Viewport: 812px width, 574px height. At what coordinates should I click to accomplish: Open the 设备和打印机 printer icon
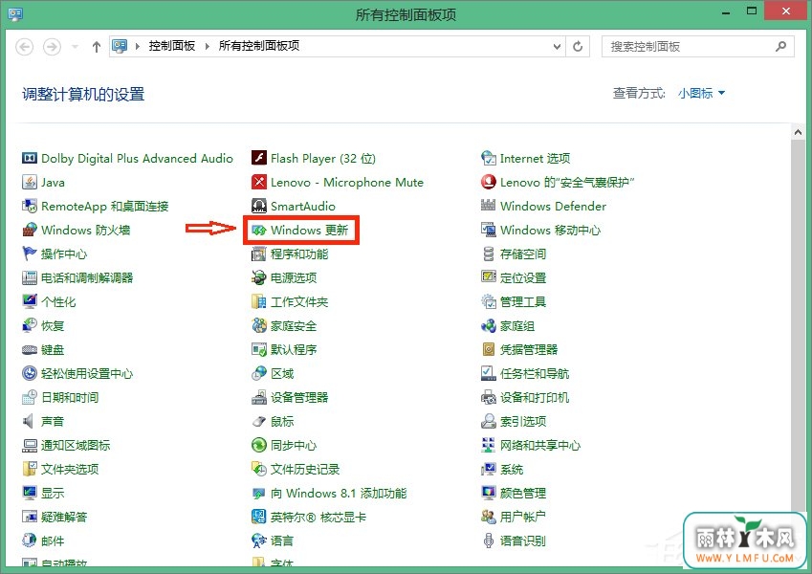pyautogui.click(x=489, y=397)
